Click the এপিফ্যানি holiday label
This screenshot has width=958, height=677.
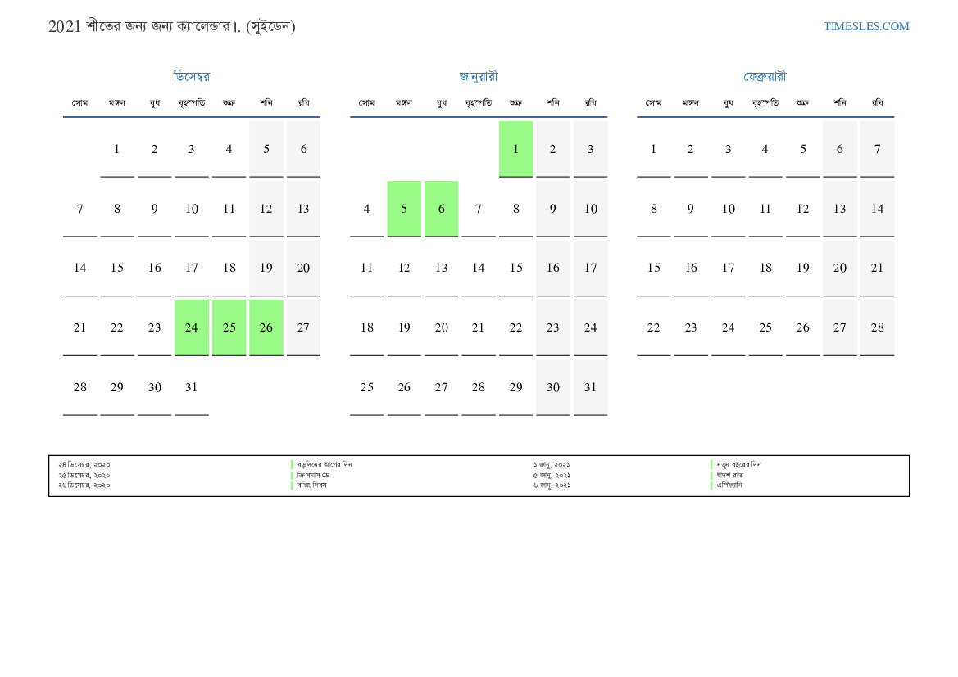(x=729, y=485)
